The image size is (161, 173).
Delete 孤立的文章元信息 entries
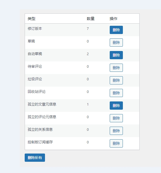[116, 106]
